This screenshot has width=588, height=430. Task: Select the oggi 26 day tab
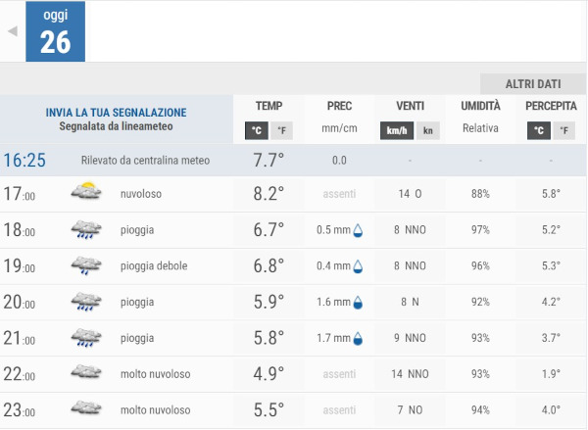click(x=55, y=31)
